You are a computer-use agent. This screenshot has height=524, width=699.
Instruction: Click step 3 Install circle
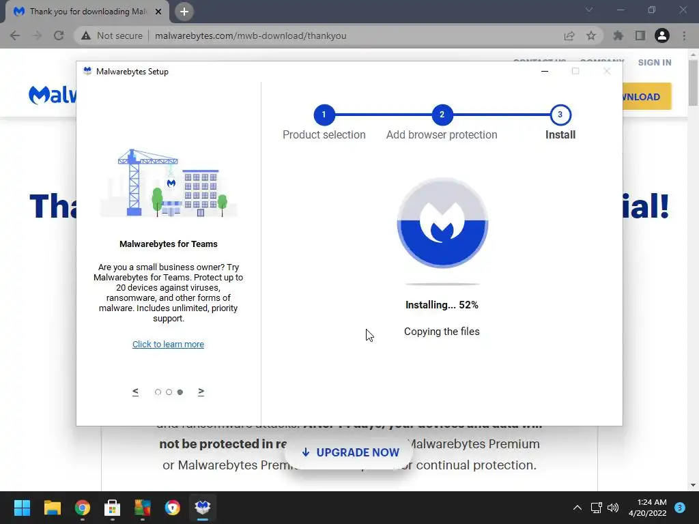click(x=560, y=115)
